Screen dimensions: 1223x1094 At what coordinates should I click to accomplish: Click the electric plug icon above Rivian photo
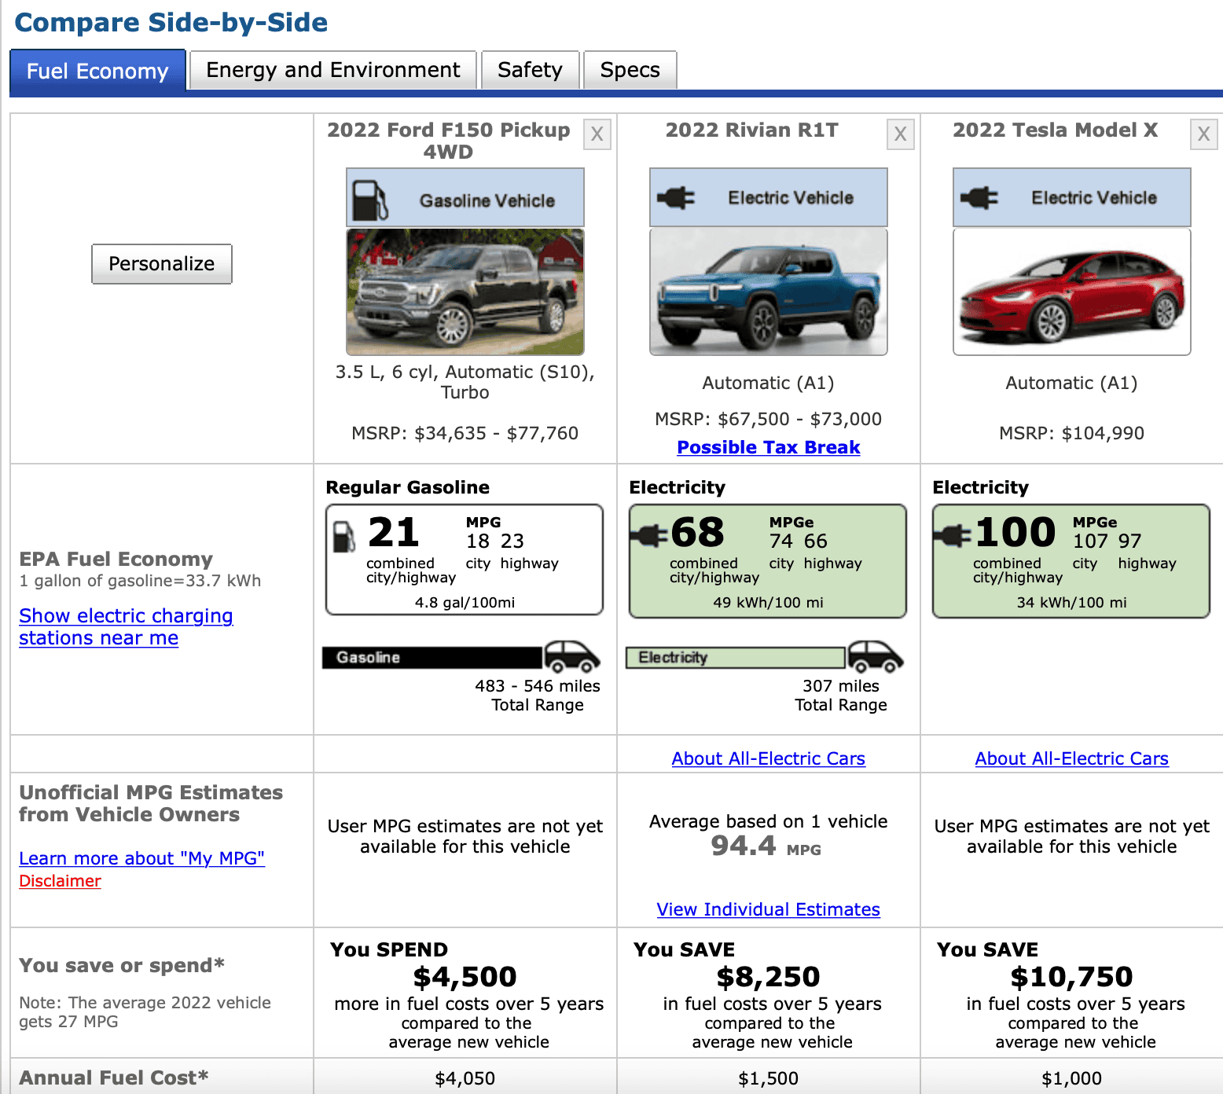point(676,197)
